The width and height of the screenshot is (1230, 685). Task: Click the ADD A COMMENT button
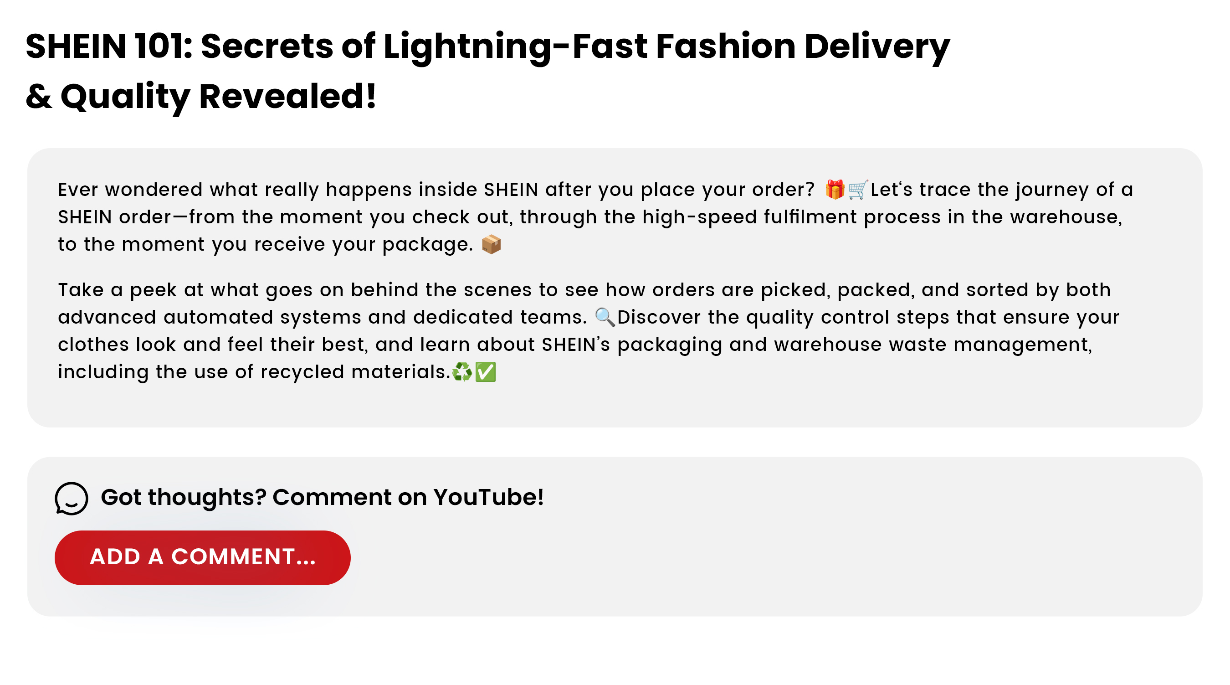[x=202, y=557]
